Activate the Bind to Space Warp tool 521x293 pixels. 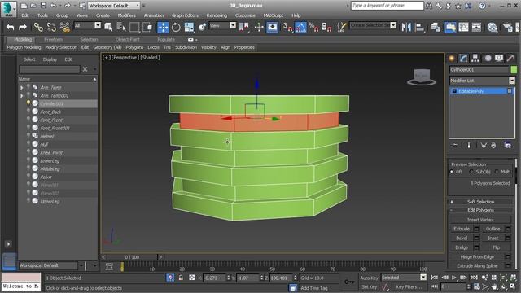[65, 27]
